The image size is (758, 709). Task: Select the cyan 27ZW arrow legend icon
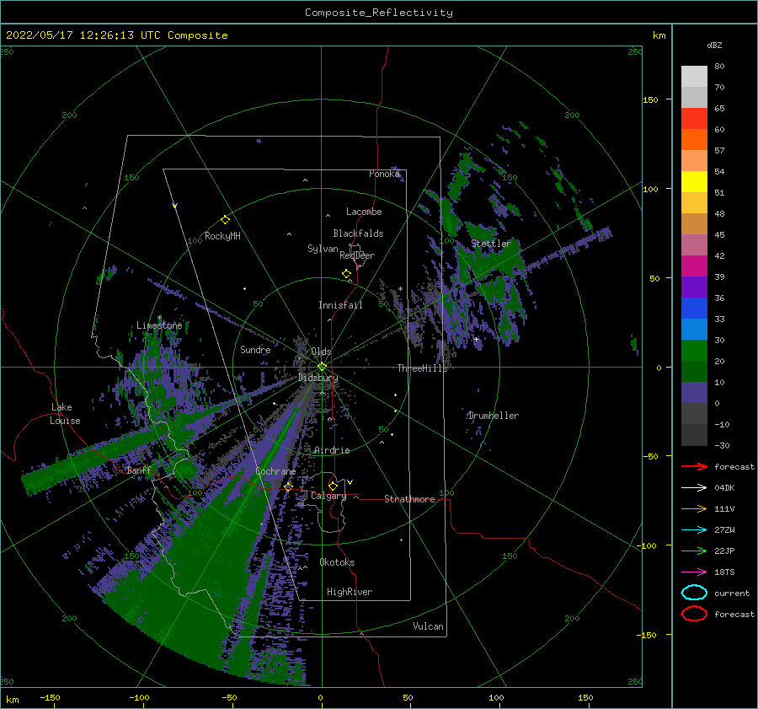[694, 530]
